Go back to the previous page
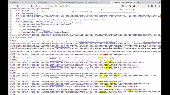 pos(11,6)
